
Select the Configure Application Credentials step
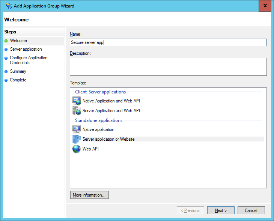[x=29, y=60]
